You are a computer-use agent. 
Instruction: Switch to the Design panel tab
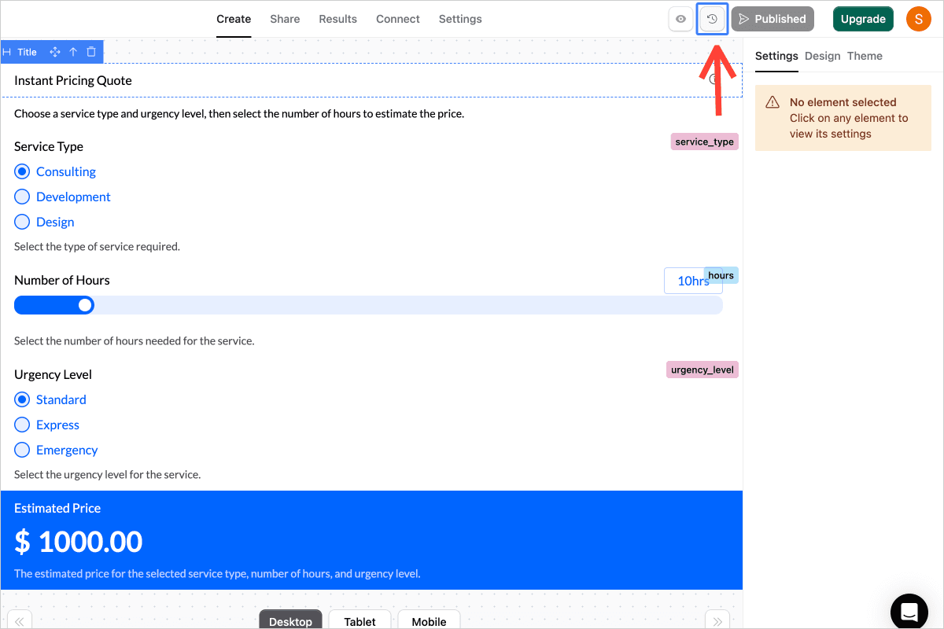pos(823,56)
